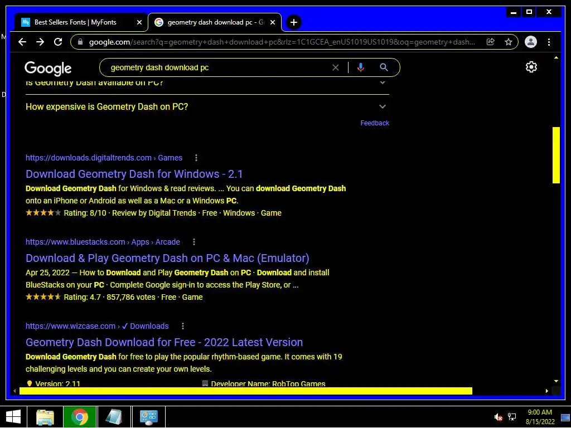
Task: Click the show desktop tray button
Action: tap(565, 417)
